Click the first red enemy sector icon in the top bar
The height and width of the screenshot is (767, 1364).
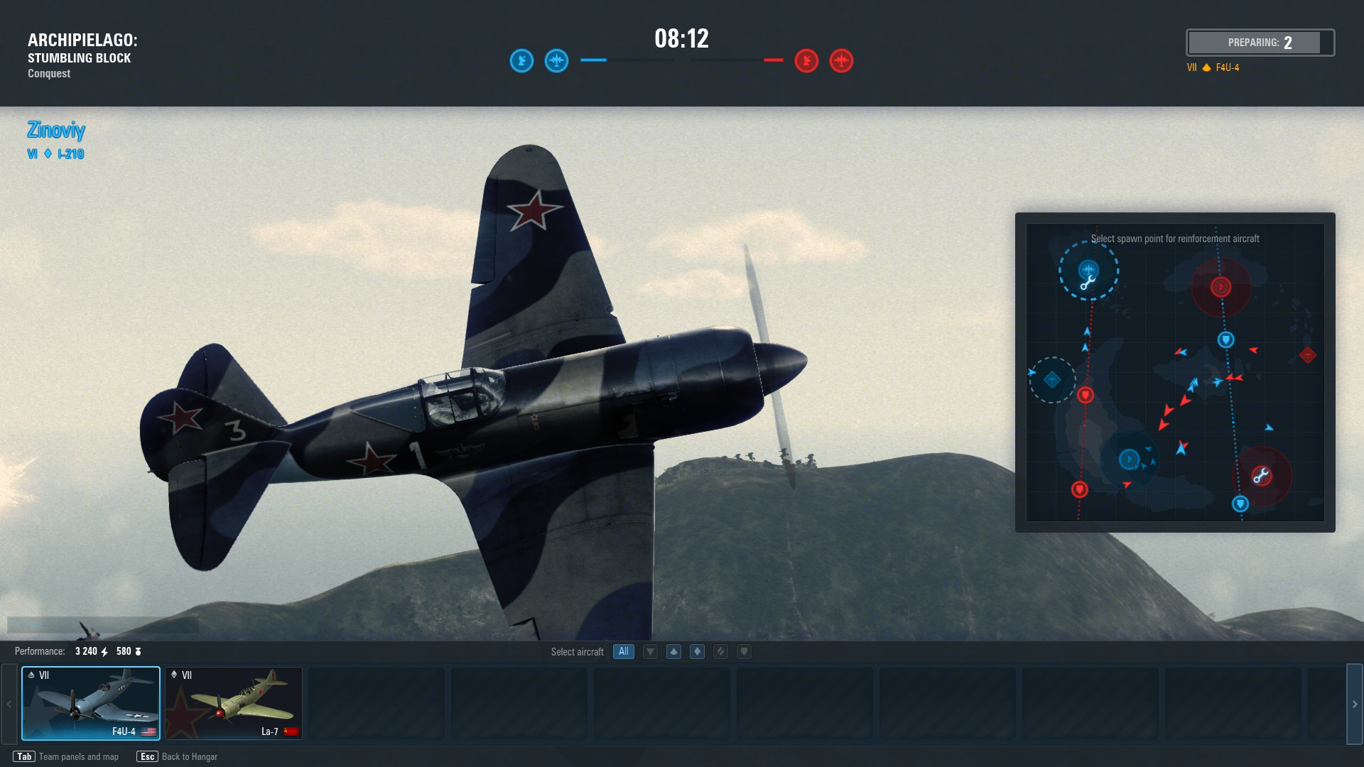point(806,60)
